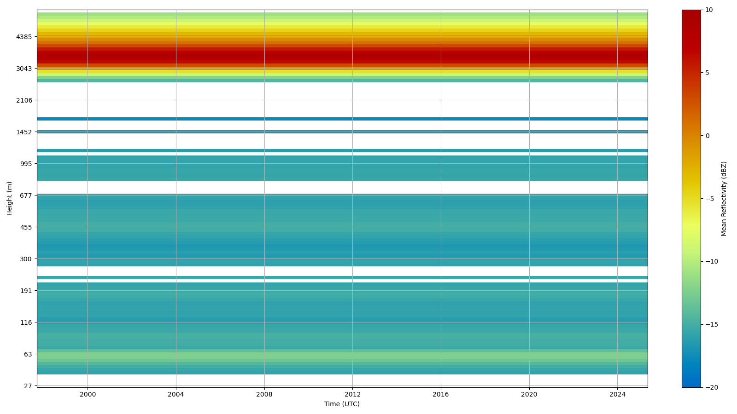The width and height of the screenshot is (737, 414).
Task: Click the 63 height tick label
Action: point(28,354)
